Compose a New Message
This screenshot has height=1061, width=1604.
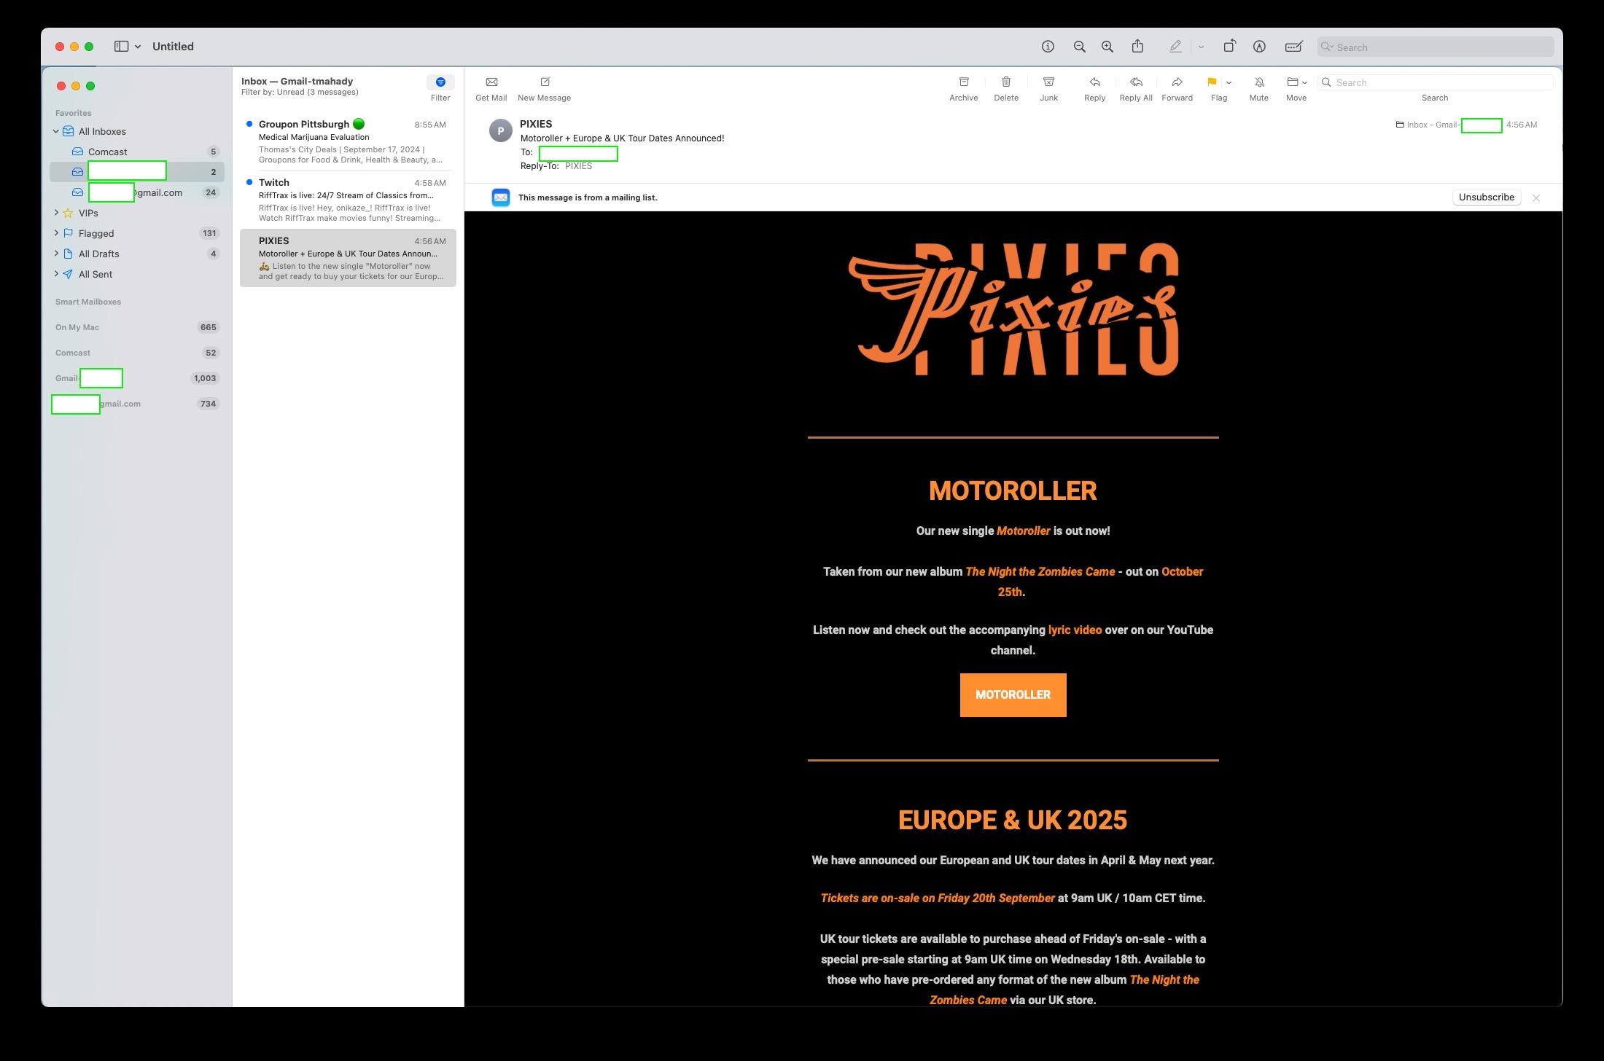tap(545, 88)
